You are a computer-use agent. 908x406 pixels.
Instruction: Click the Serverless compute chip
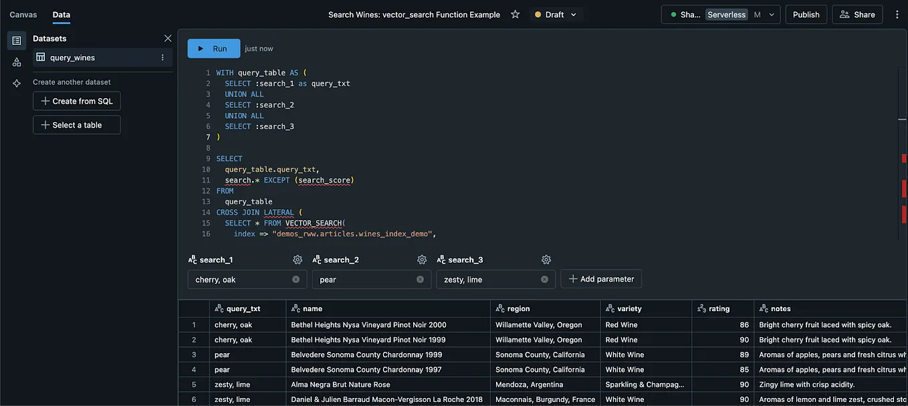[x=726, y=14]
